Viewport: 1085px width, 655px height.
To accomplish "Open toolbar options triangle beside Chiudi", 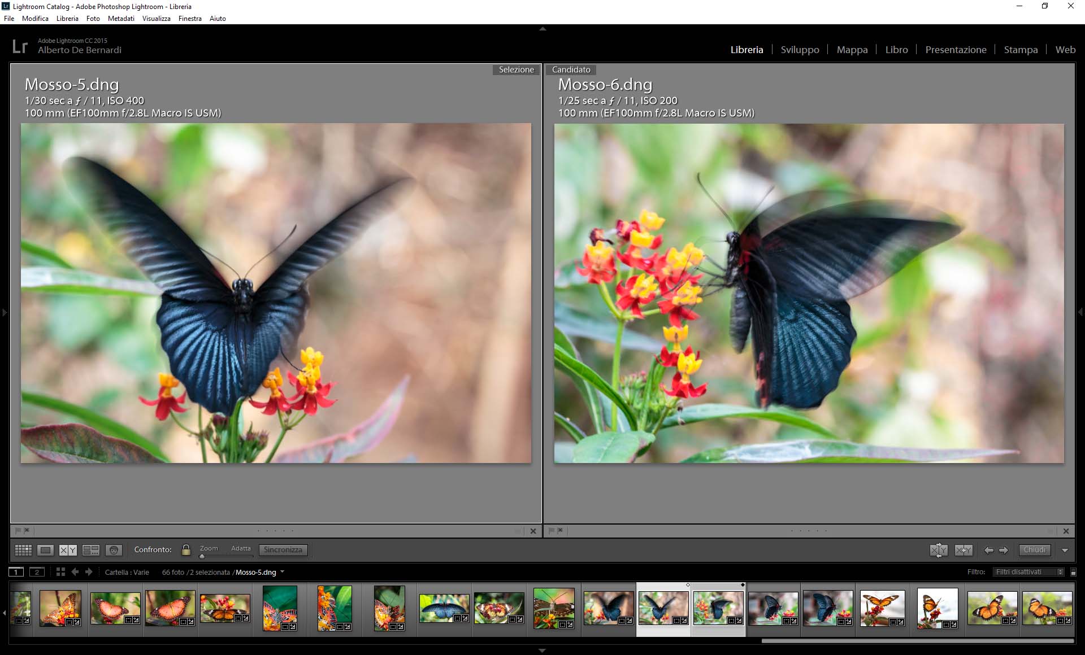I will pyautogui.click(x=1065, y=550).
